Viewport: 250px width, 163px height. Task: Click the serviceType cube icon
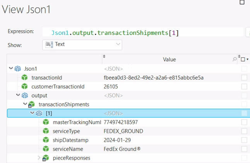tap(46, 131)
